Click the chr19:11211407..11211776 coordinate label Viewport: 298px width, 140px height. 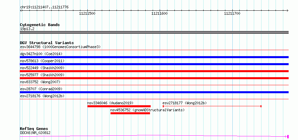pos(44,7)
